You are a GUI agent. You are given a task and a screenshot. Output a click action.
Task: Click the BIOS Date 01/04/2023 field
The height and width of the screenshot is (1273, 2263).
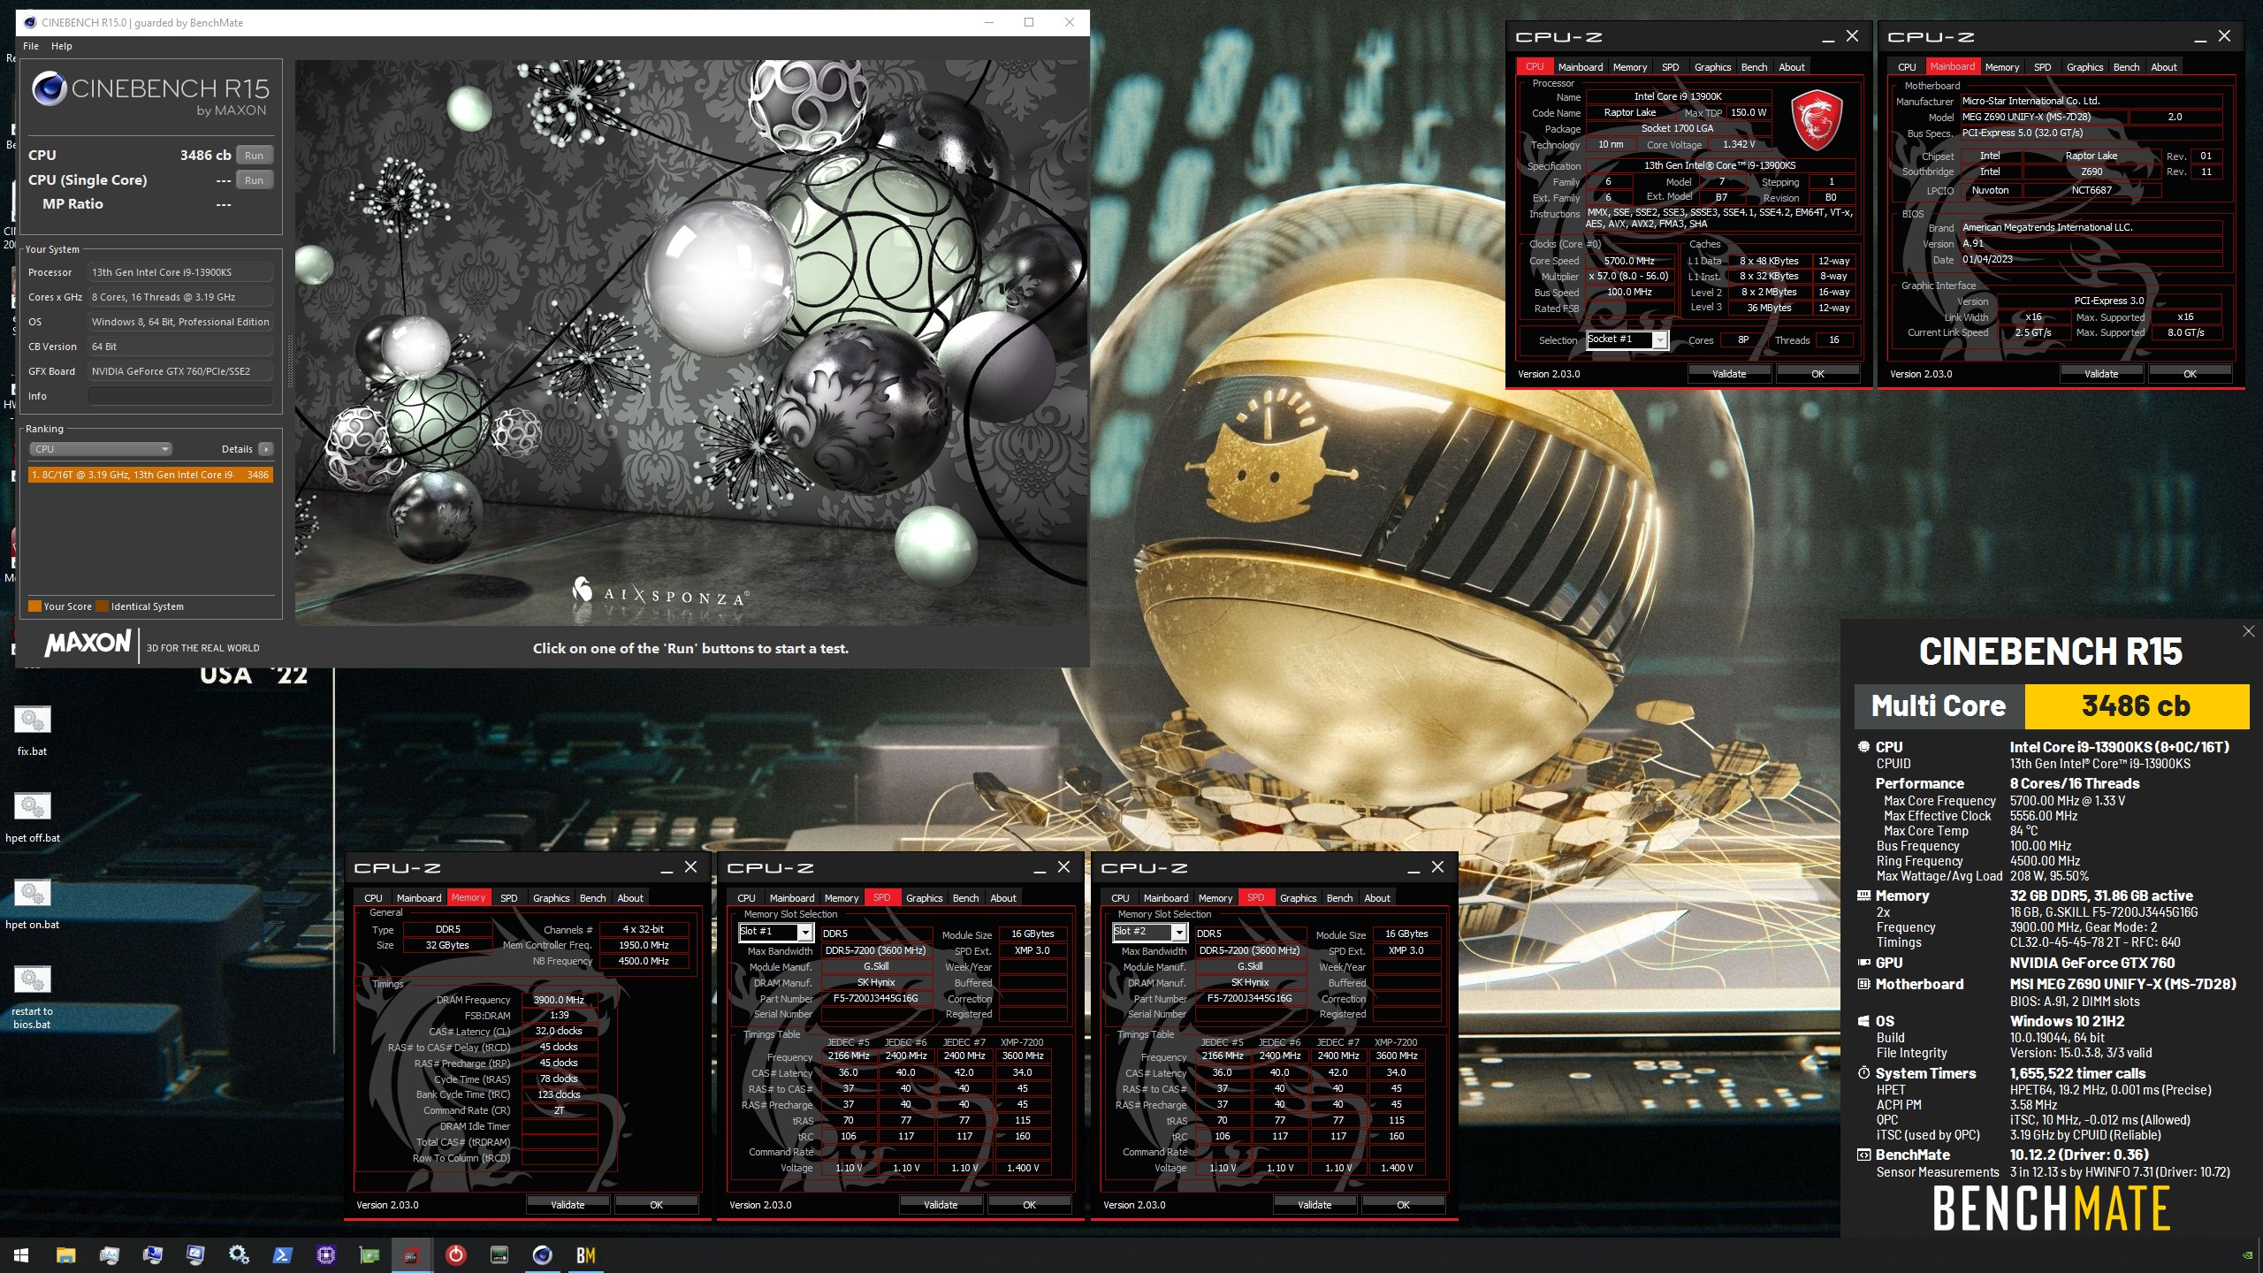click(2090, 260)
